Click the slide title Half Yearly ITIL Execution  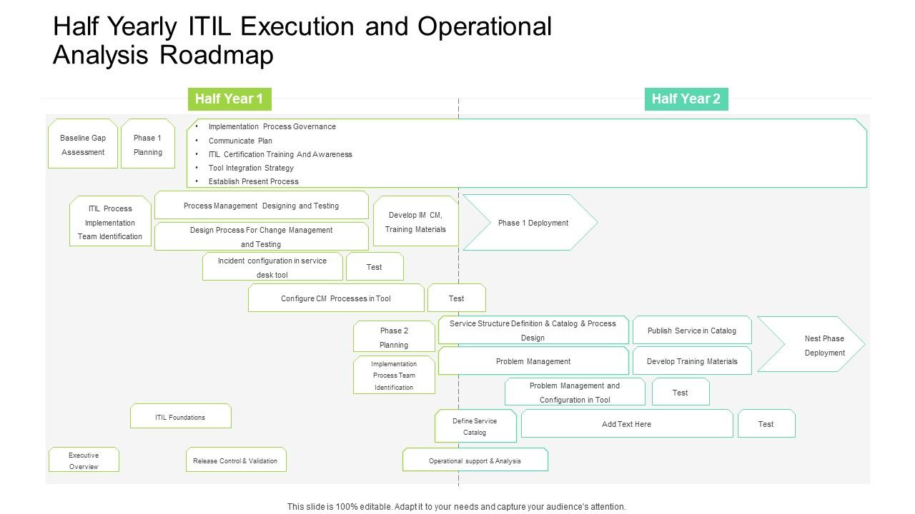[x=302, y=41]
